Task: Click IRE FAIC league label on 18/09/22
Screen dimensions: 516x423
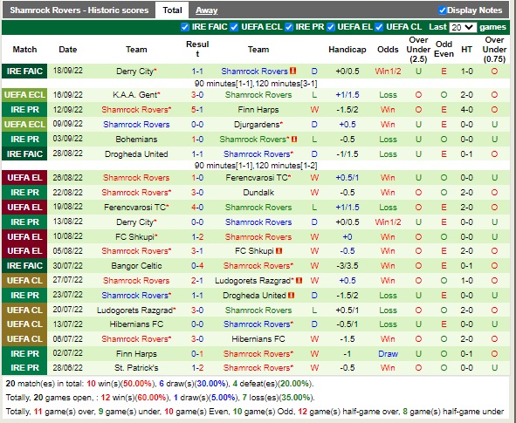Action: pos(24,71)
